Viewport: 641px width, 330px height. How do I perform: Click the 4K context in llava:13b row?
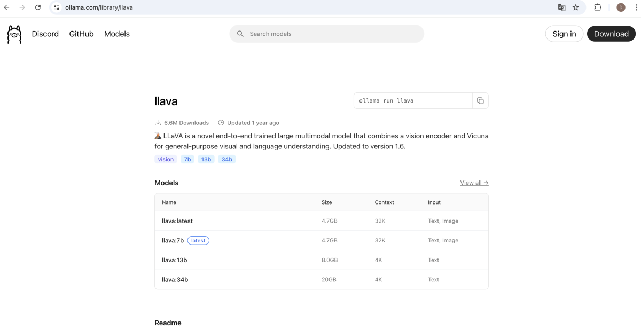pos(378,260)
